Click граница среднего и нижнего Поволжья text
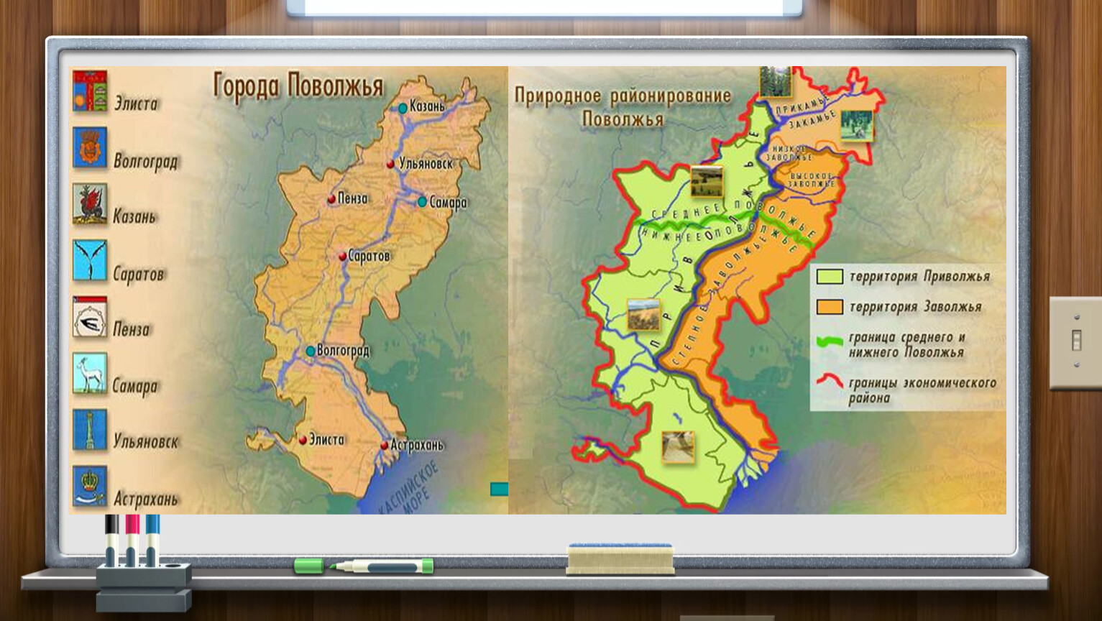 (x=906, y=344)
